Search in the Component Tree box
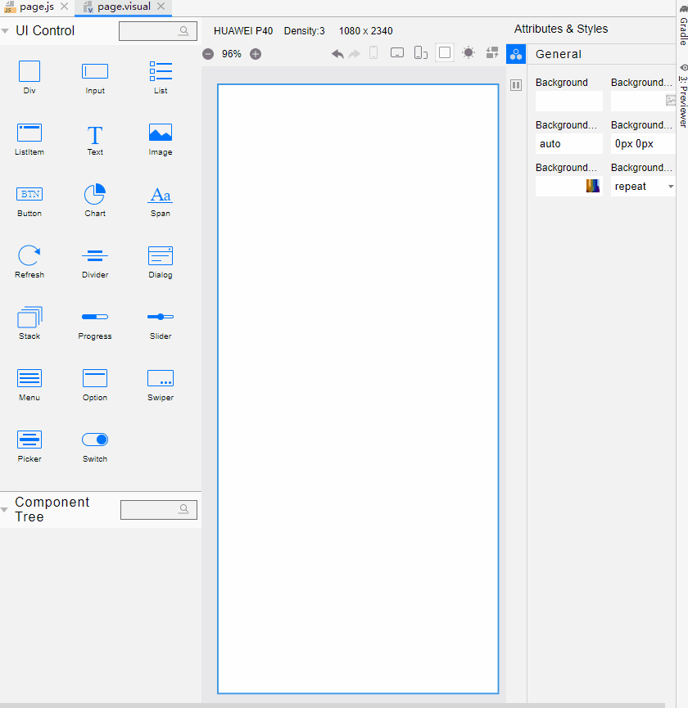Viewport: 688px width, 708px height. point(159,510)
